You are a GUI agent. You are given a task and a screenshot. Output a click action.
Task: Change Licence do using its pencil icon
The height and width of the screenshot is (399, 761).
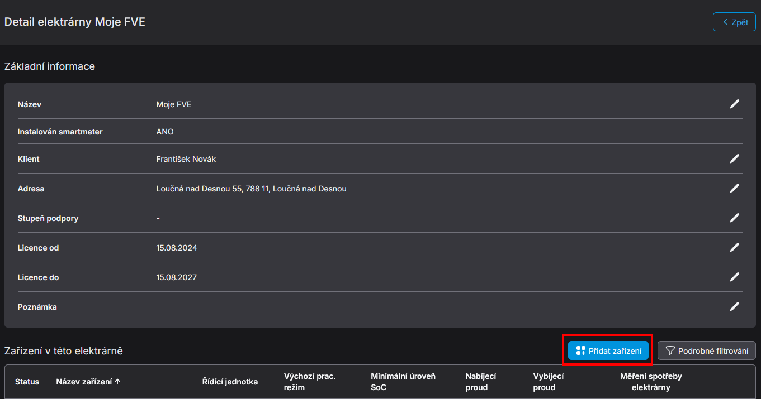tap(734, 277)
